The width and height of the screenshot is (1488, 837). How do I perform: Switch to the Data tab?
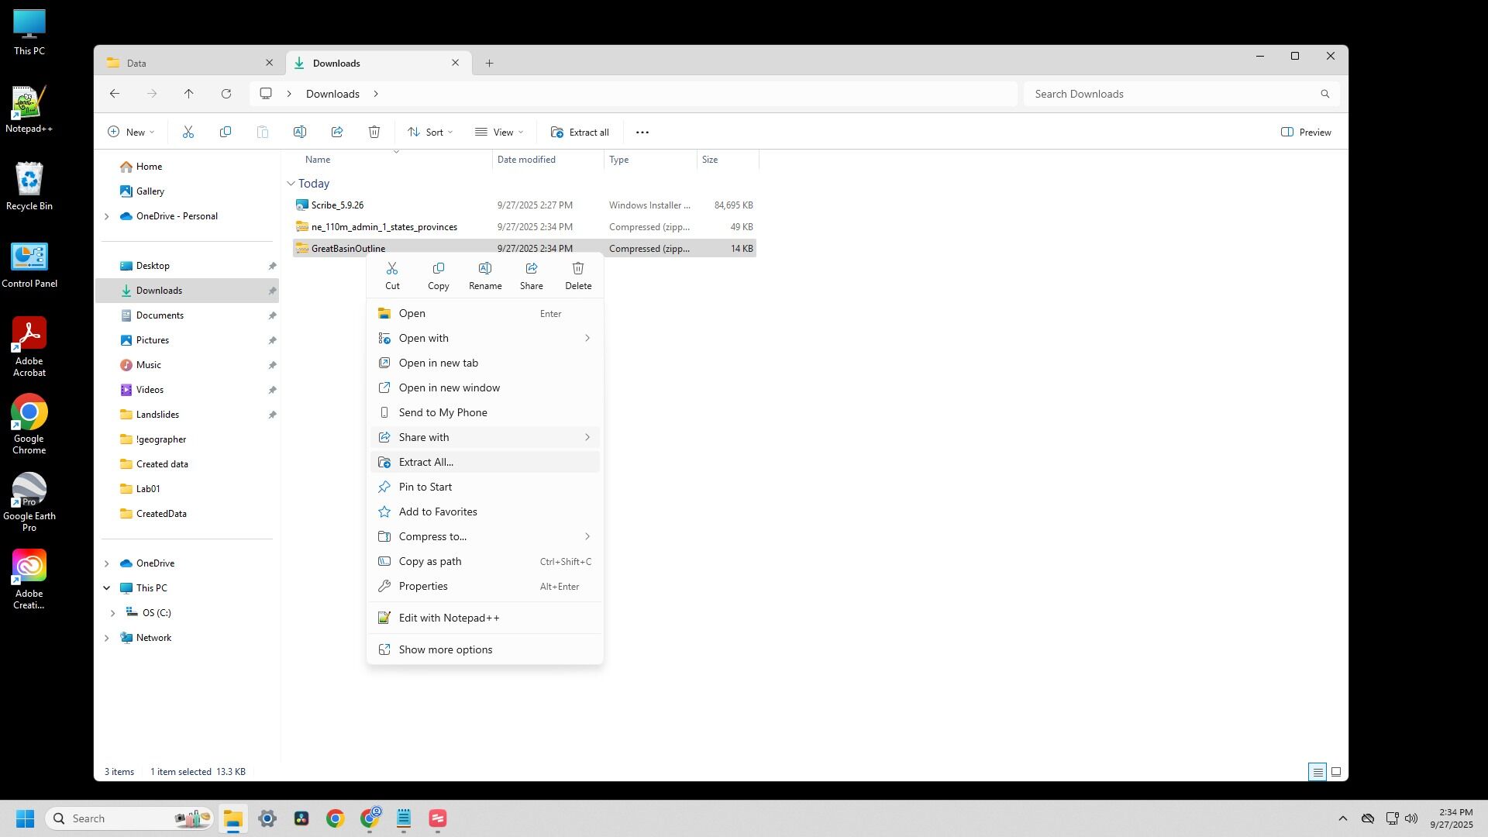tap(186, 63)
